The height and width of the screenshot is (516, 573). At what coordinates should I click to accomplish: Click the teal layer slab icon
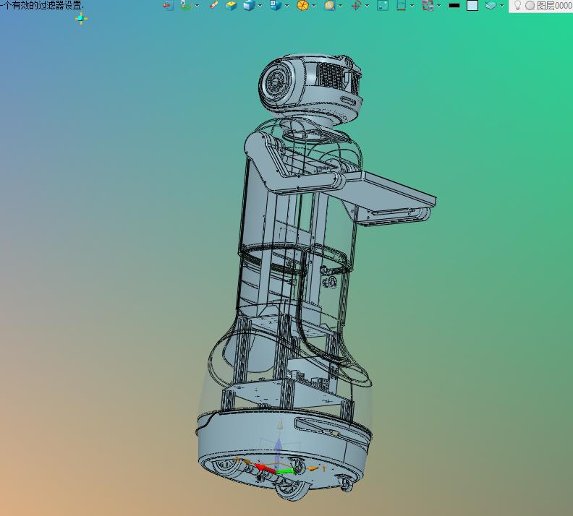point(491,6)
